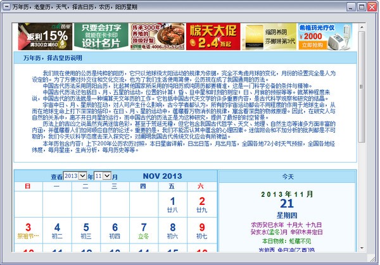Open the 设计名片 green banner ad
Image resolution: width=380 pixels, height=265 pixels.
101,37
